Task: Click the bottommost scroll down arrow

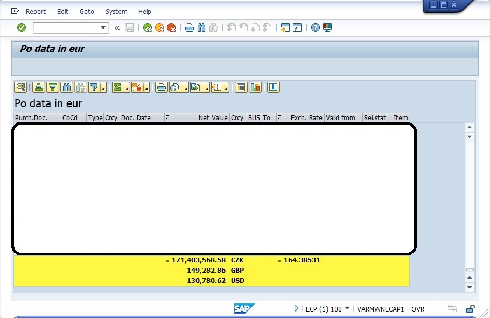Action: click(x=470, y=287)
